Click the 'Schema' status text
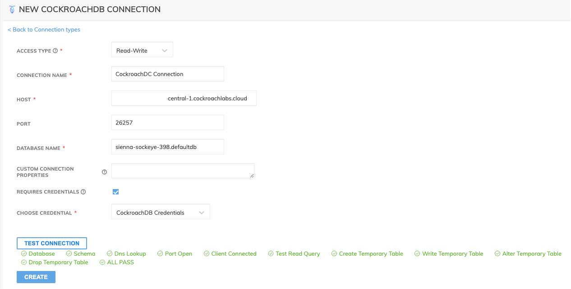 tap(84, 254)
